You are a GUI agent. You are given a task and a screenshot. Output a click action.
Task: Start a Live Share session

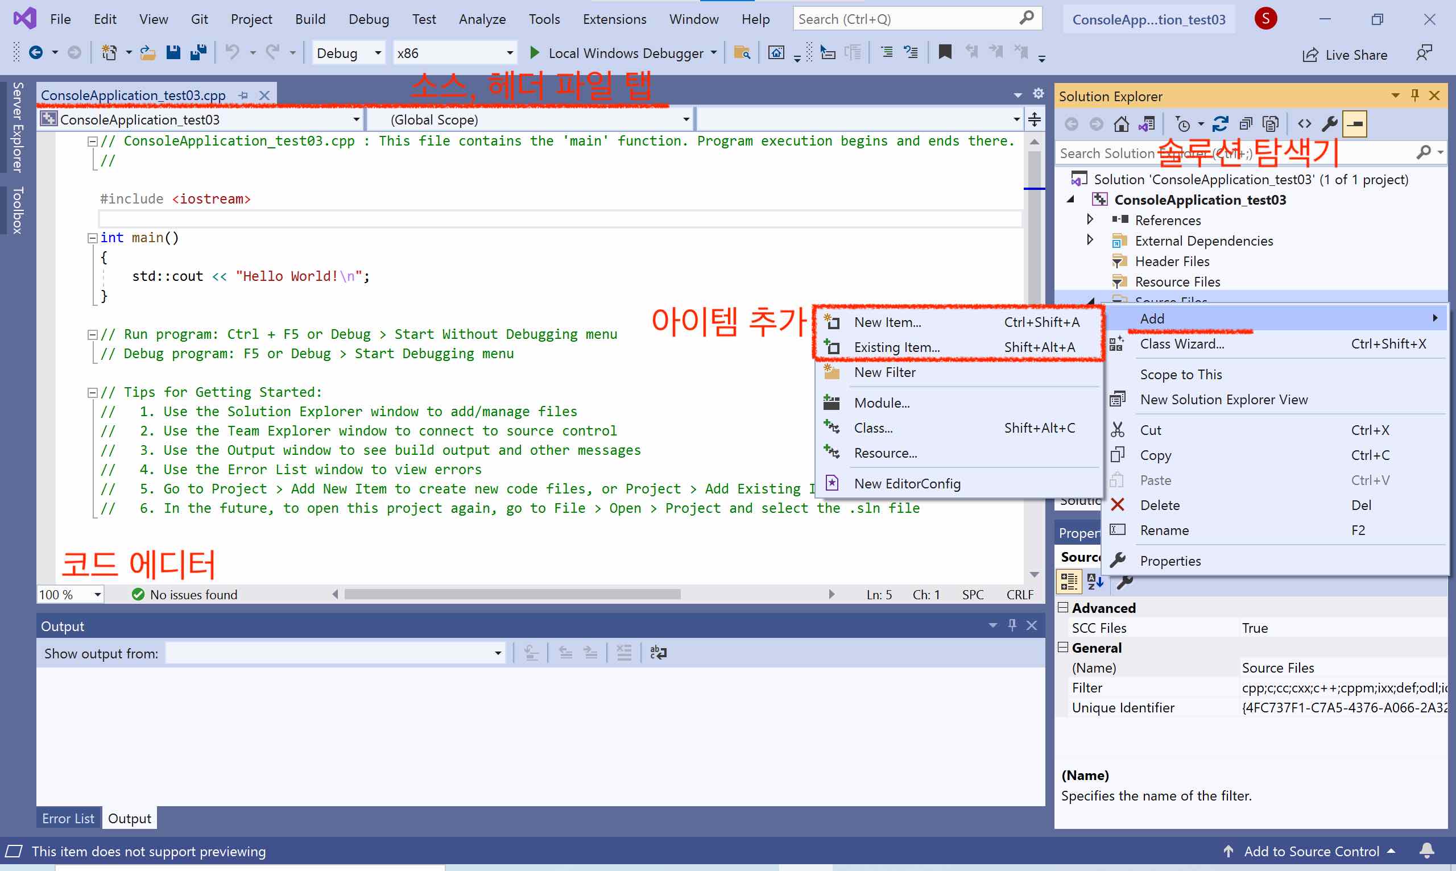(1346, 54)
